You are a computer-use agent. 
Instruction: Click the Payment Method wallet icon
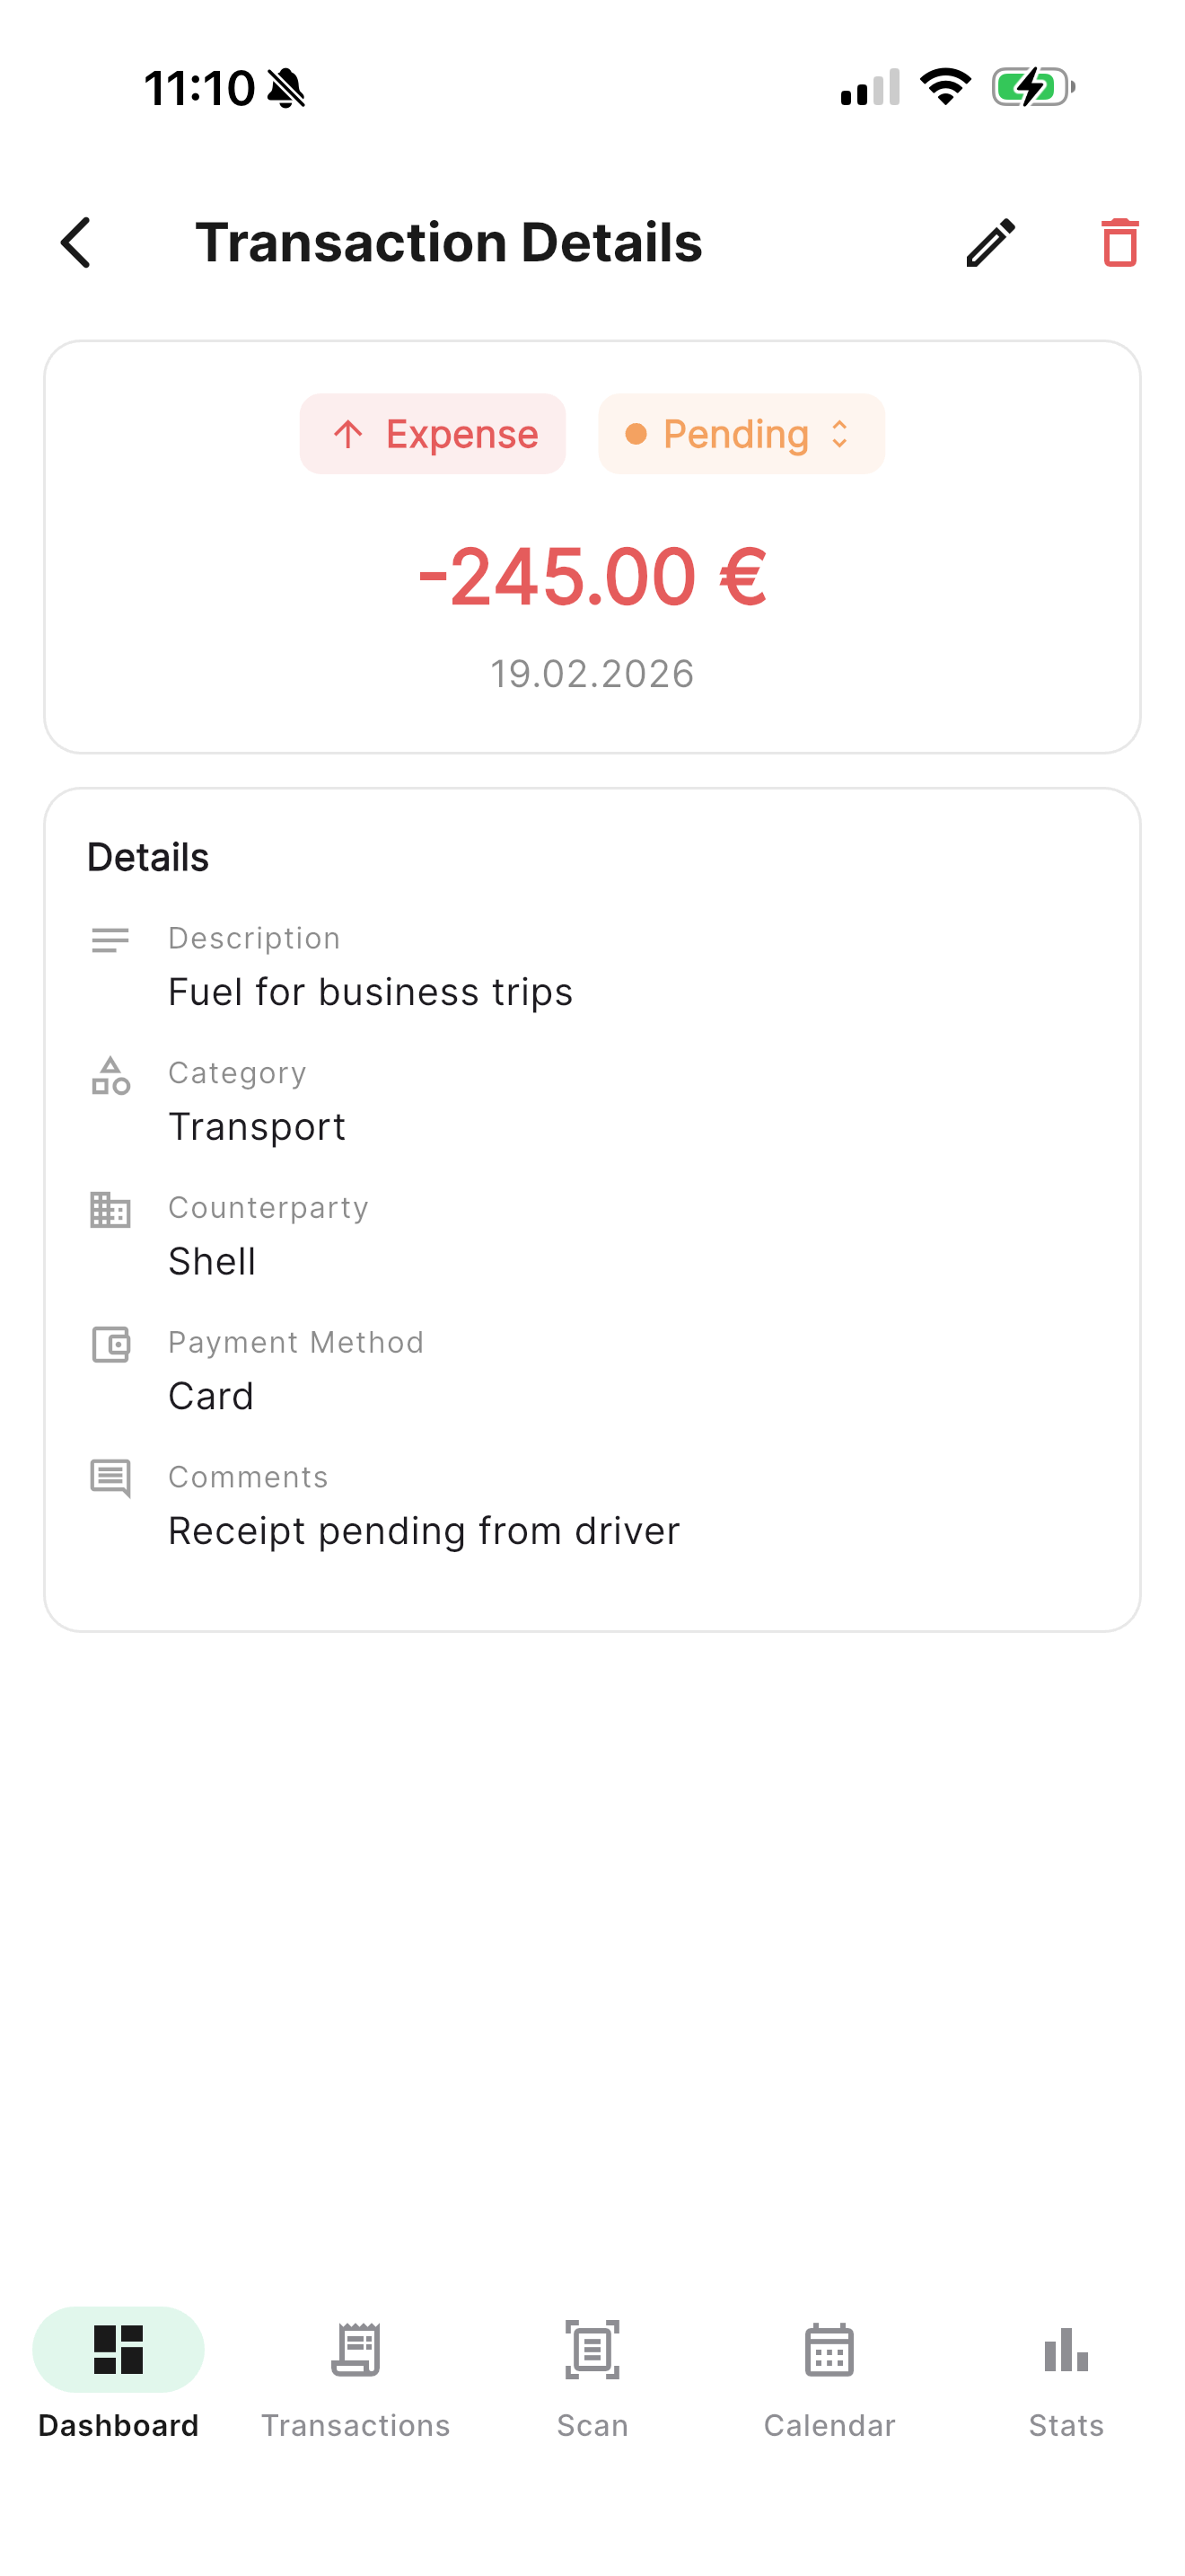coord(110,1345)
